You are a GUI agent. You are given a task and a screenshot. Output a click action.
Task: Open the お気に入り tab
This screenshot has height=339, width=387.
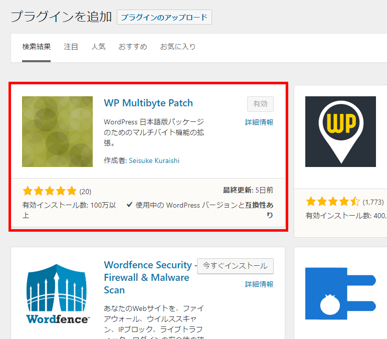coord(177,47)
